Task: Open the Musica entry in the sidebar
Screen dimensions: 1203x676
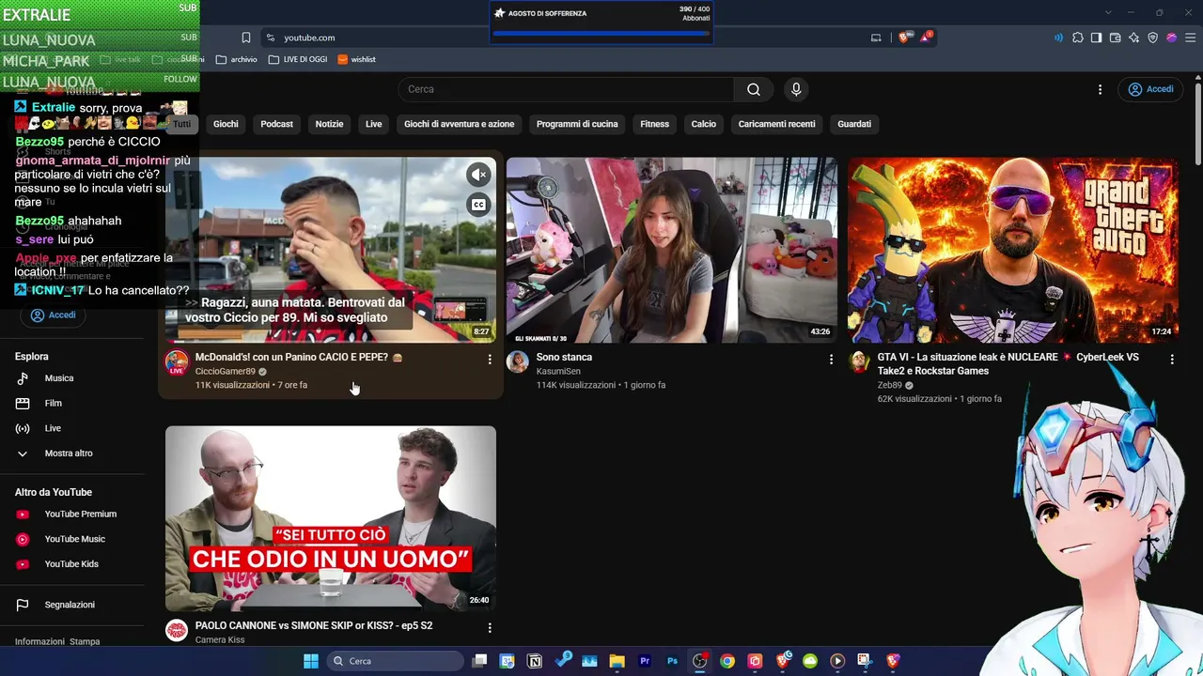Action: [x=72, y=378]
